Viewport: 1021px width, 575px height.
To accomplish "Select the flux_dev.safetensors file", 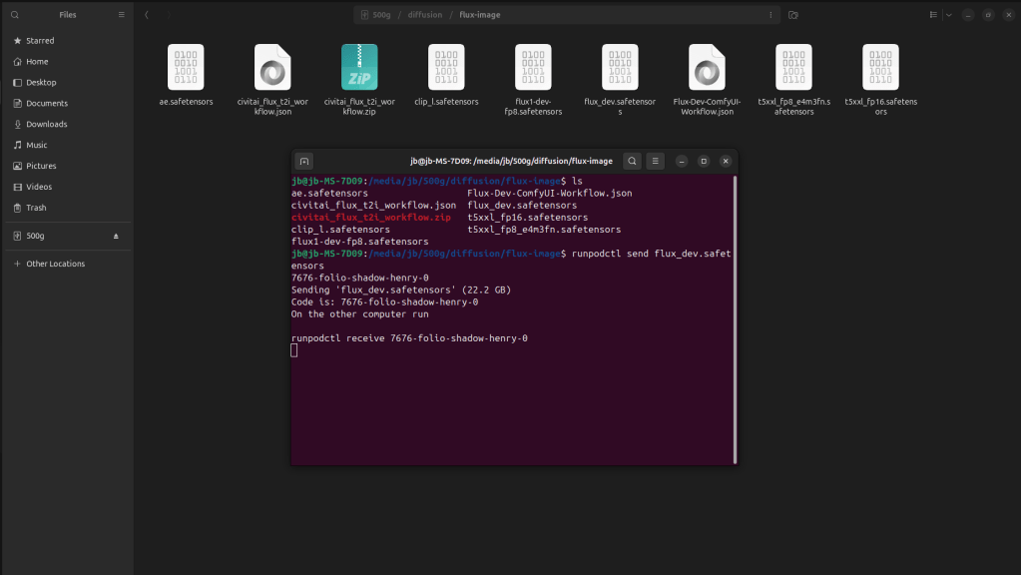I will (x=620, y=68).
